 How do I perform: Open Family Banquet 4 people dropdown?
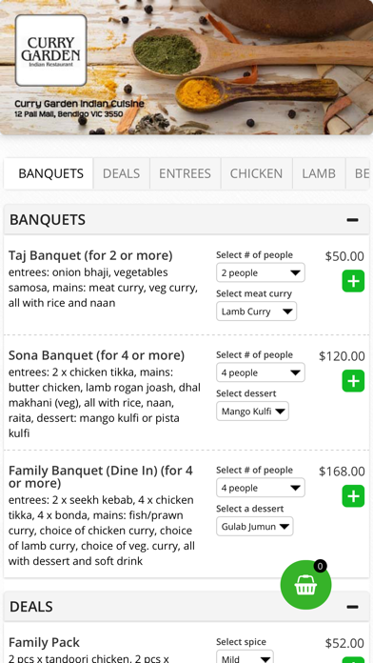[x=261, y=488]
